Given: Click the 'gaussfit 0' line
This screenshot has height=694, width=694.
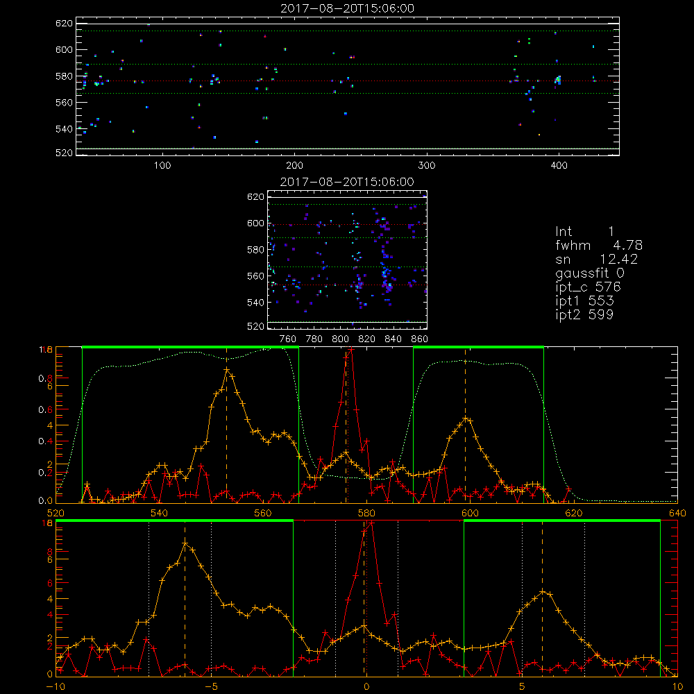Looking at the screenshot, I should [590, 273].
